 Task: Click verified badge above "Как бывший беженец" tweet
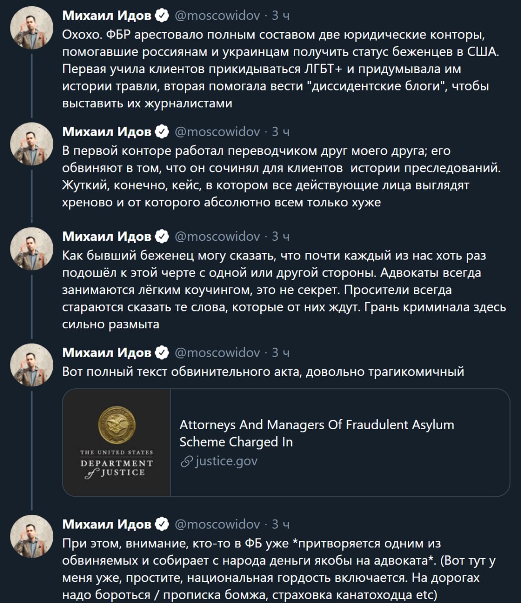(x=162, y=236)
